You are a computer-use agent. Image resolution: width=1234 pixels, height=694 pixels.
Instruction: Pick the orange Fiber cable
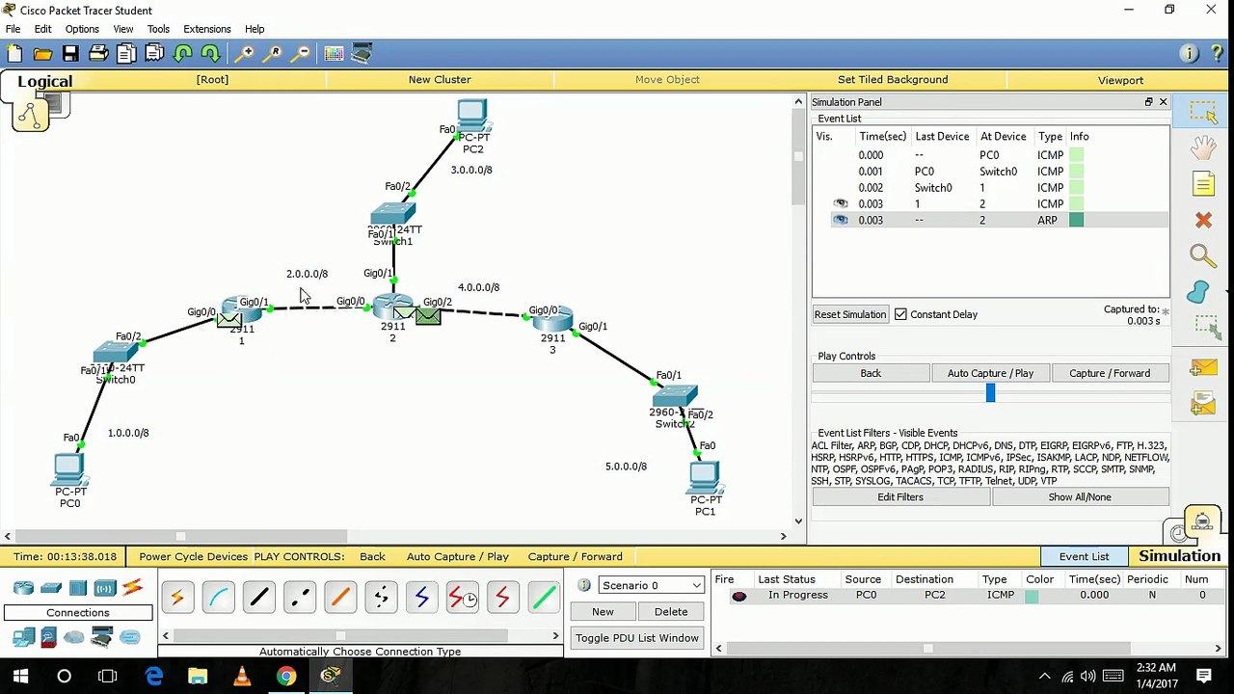point(340,599)
